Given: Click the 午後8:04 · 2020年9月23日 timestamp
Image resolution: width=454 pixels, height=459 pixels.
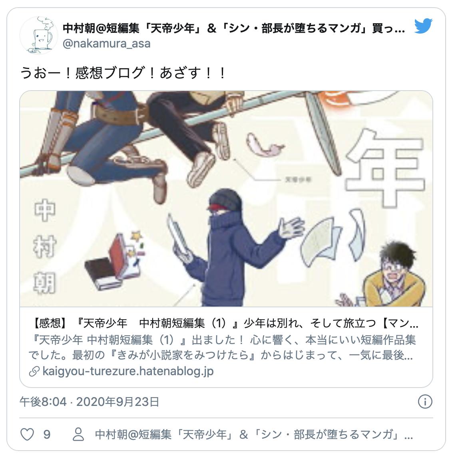Looking at the screenshot, I should point(90,402).
